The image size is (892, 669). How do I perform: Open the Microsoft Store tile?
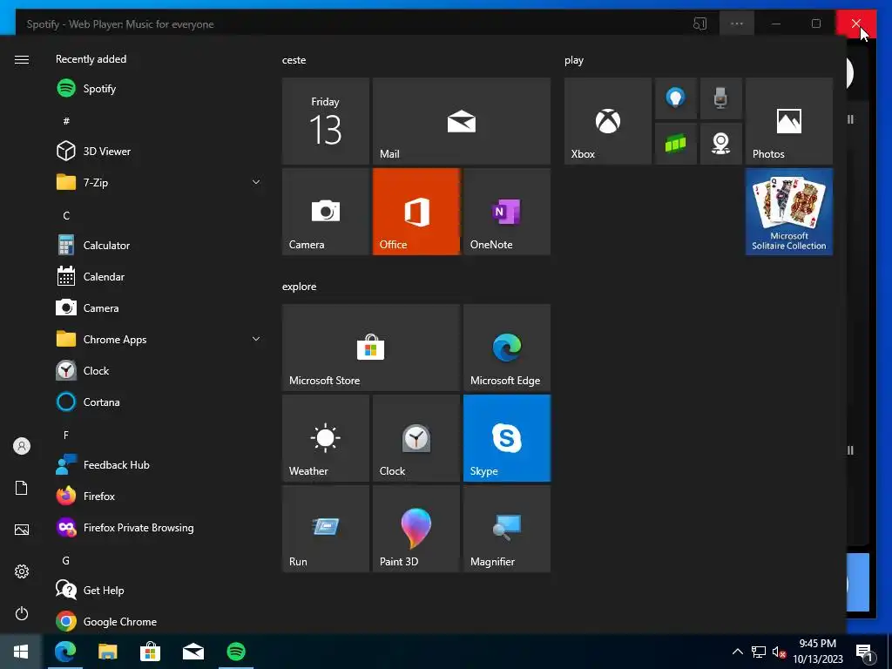pyautogui.click(x=371, y=348)
